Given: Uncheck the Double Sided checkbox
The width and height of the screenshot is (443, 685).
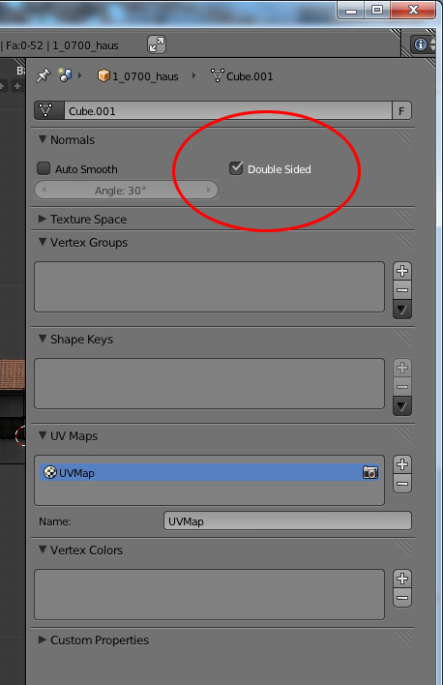Looking at the screenshot, I should tap(236, 168).
